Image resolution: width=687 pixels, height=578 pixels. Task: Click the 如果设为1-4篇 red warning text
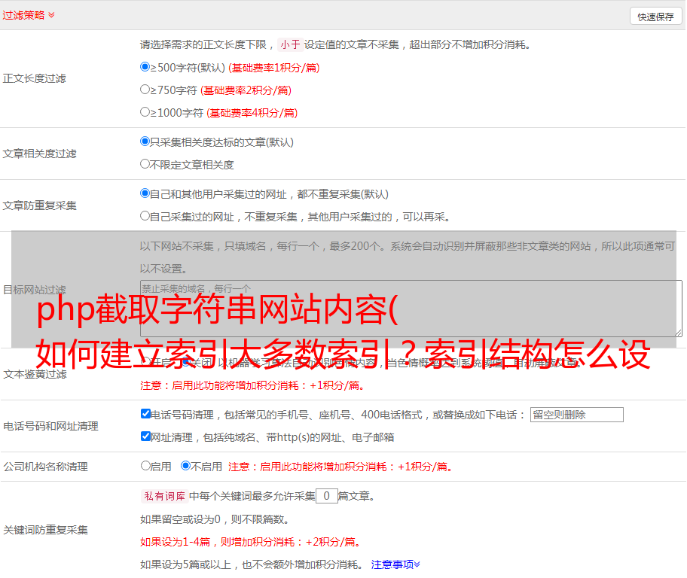coord(251,542)
